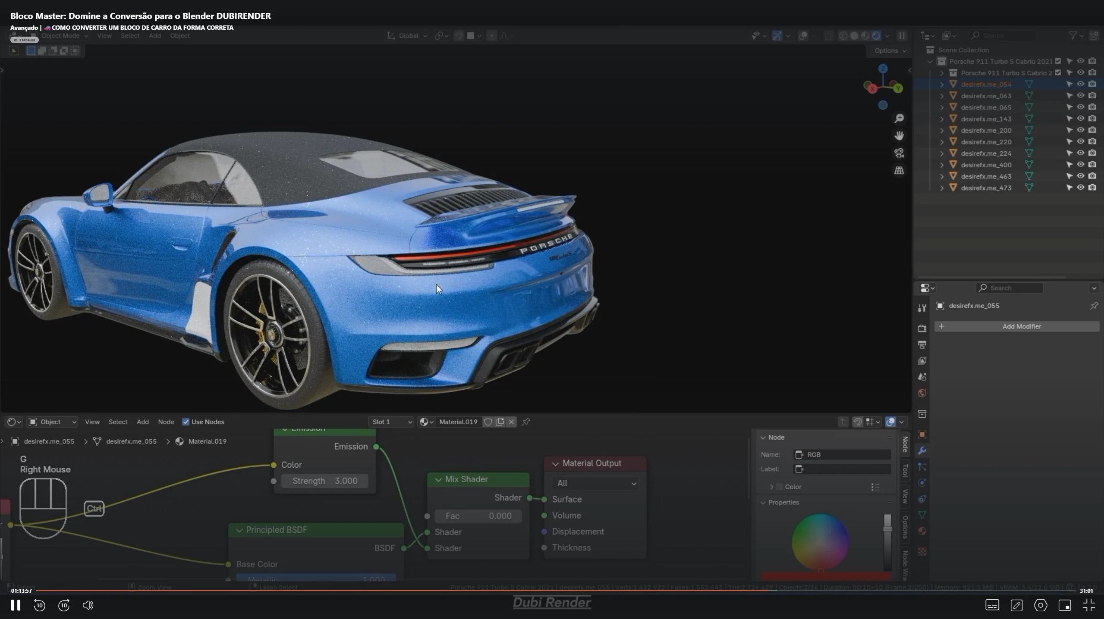Screen dimensions: 1104x619
Task: Open the Output properties tab icon
Action: (922, 345)
